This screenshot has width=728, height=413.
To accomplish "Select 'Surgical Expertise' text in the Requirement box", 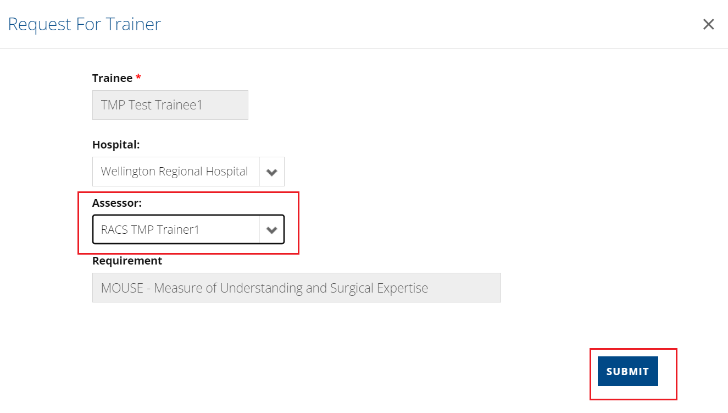I will pyautogui.click(x=379, y=288).
